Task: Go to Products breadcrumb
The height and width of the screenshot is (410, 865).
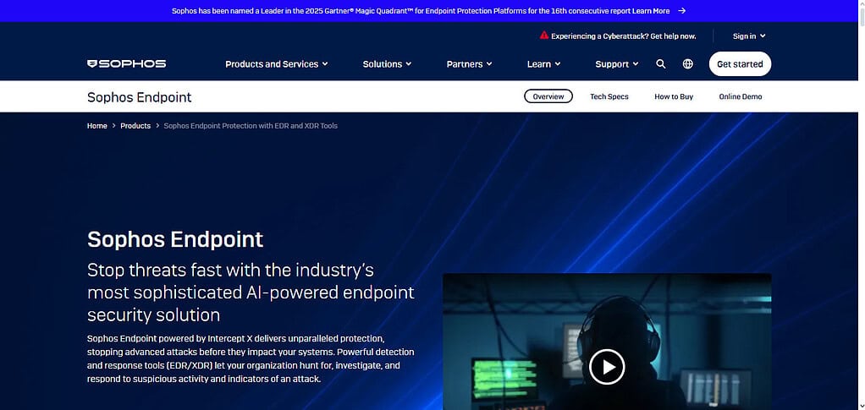Action: (x=135, y=126)
